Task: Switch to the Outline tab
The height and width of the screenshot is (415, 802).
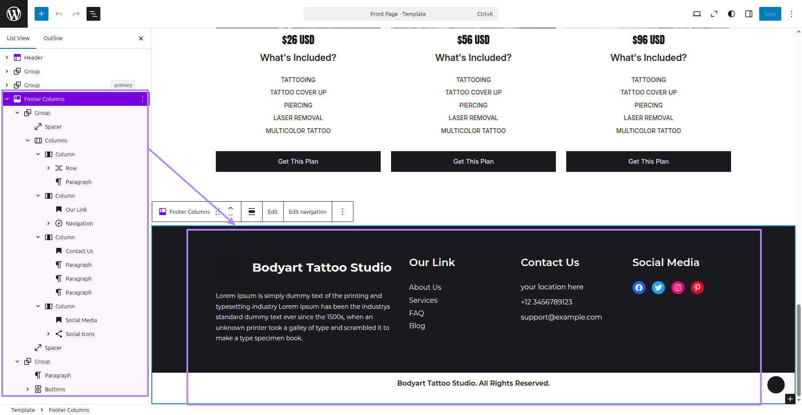Action: (53, 38)
